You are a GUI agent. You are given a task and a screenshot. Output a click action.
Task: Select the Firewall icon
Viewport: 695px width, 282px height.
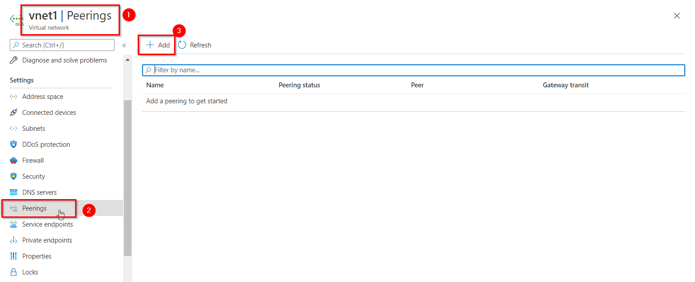click(14, 160)
